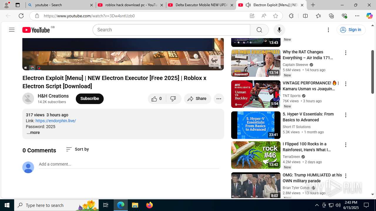Open the endorphin.live link
The image size is (376, 211).
56,121
